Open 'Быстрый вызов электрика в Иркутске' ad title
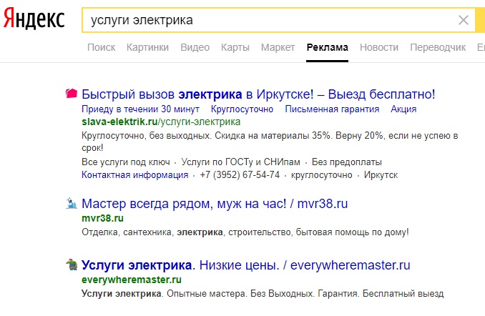The height and width of the screenshot is (316, 485). (258, 94)
